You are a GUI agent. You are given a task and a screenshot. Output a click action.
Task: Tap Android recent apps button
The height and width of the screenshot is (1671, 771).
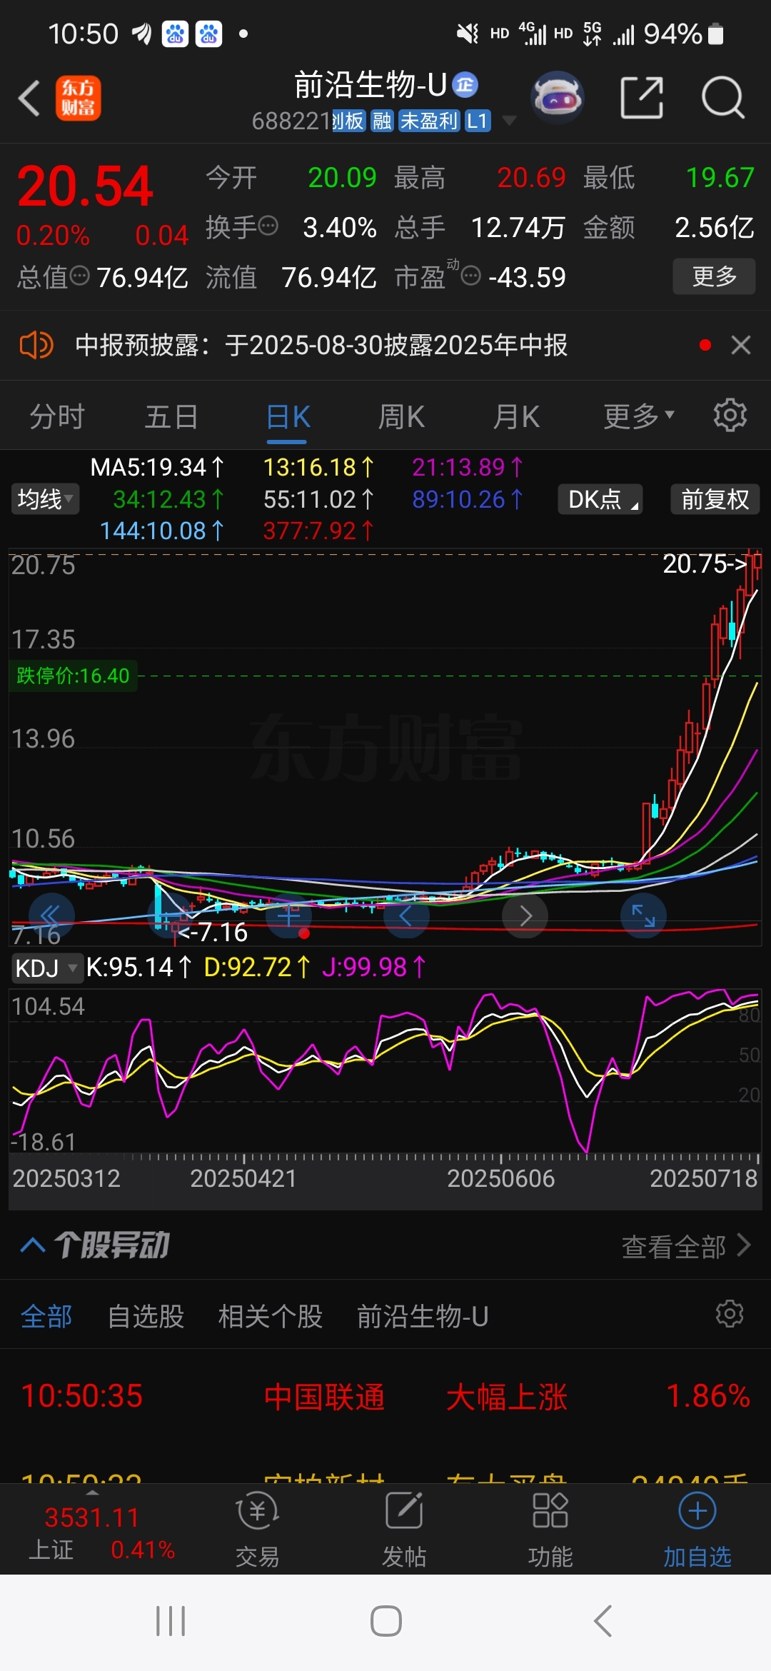tap(171, 1621)
